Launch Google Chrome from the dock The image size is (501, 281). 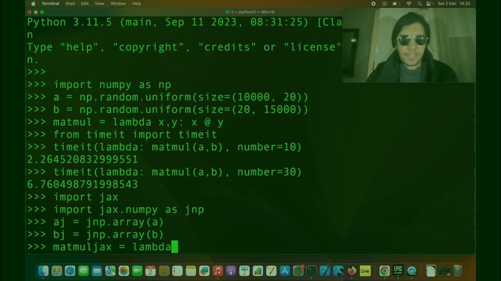coord(384,270)
